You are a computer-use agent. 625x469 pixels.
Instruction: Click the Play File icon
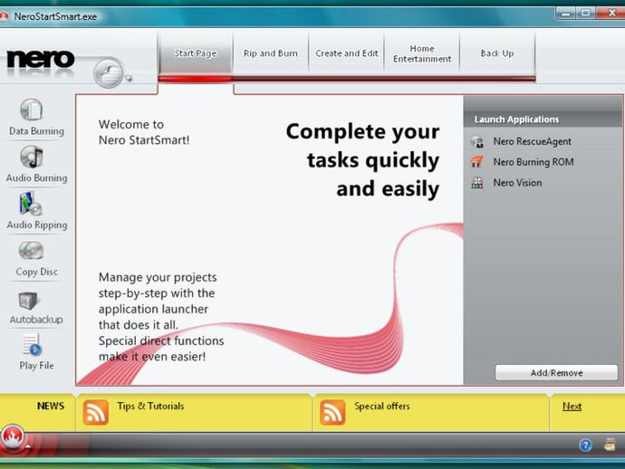pyautogui.click(x=32, y=345)
